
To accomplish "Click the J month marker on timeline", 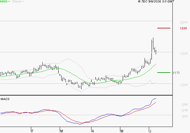I will point(150,131).
